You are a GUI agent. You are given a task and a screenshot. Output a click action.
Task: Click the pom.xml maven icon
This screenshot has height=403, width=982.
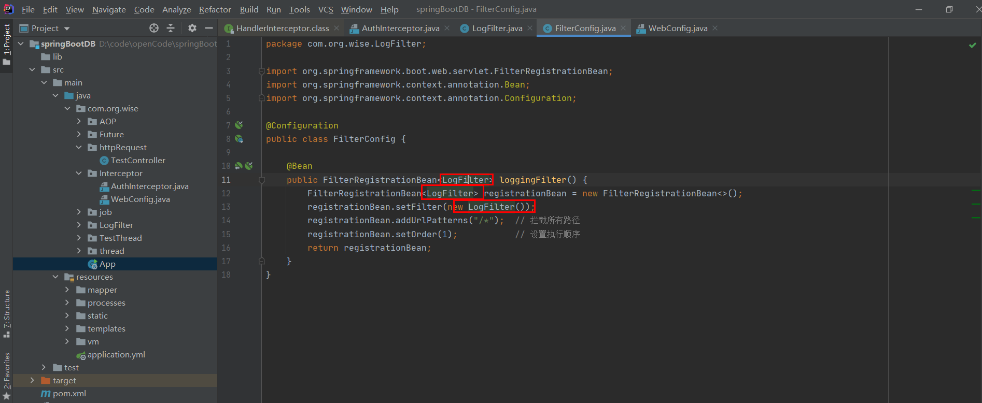tap(46, 394)
